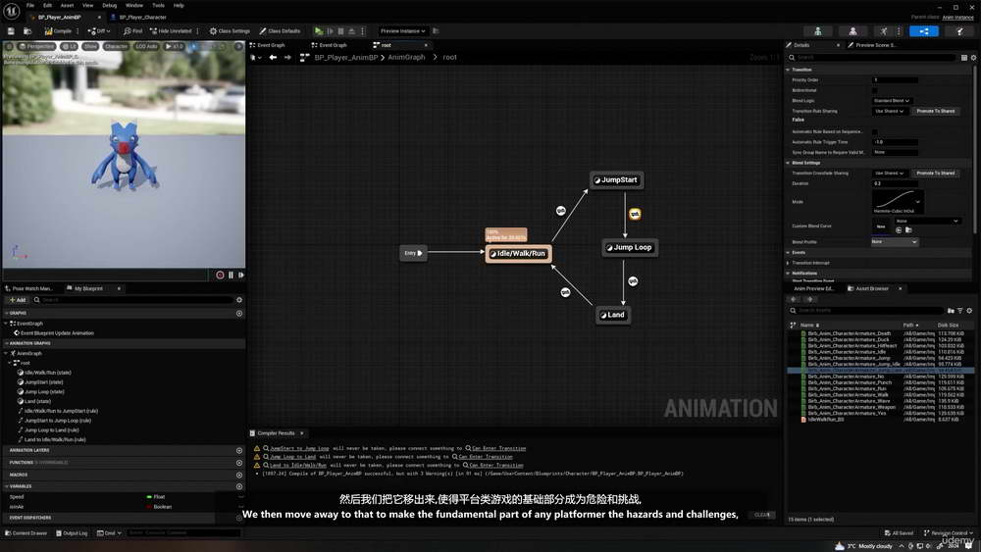Toggle Automatic Rule Based on Sequence checkbox
The image size is (981, 552).
pos(875,132)
